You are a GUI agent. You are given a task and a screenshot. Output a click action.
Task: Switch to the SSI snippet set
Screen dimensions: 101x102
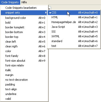(x=74, y=32)
